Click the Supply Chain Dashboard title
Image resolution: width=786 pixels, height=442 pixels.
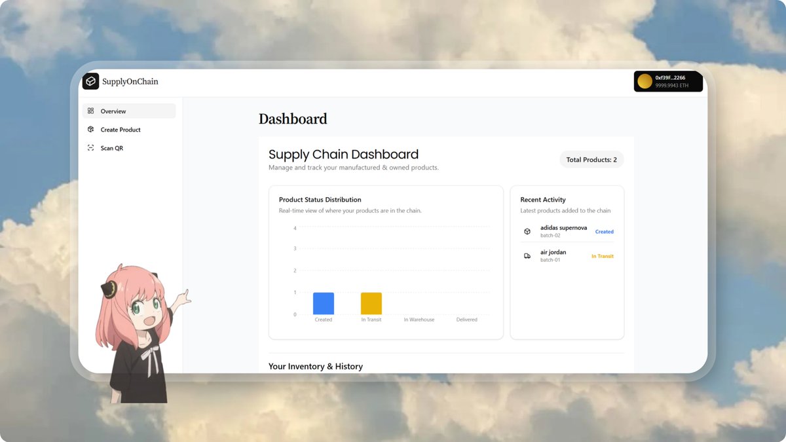(343, 155)
